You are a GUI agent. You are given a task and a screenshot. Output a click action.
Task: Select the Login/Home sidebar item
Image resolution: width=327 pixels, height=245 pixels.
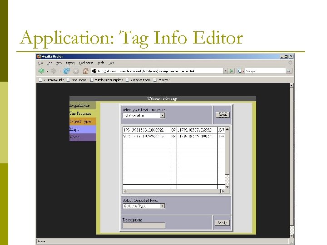83,105
